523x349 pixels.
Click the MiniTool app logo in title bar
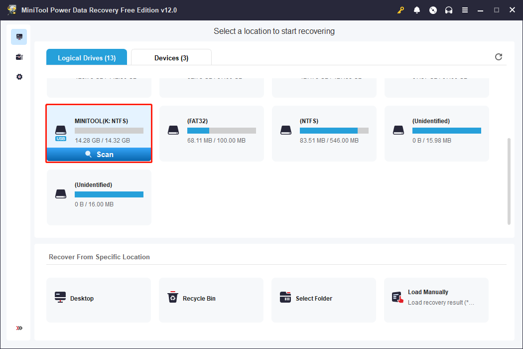(12, 9)
